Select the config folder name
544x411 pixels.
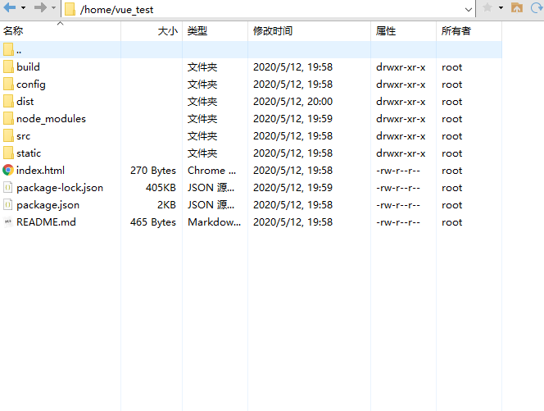(x=31, y=84)
